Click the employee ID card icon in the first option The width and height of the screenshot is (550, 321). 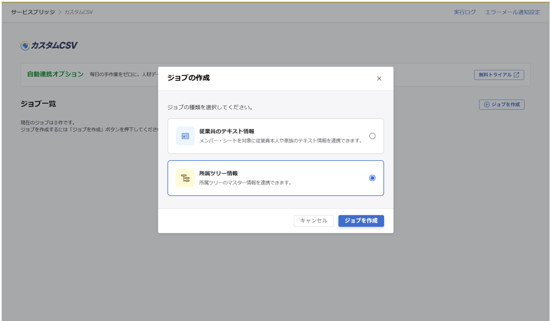click(185, 135)
